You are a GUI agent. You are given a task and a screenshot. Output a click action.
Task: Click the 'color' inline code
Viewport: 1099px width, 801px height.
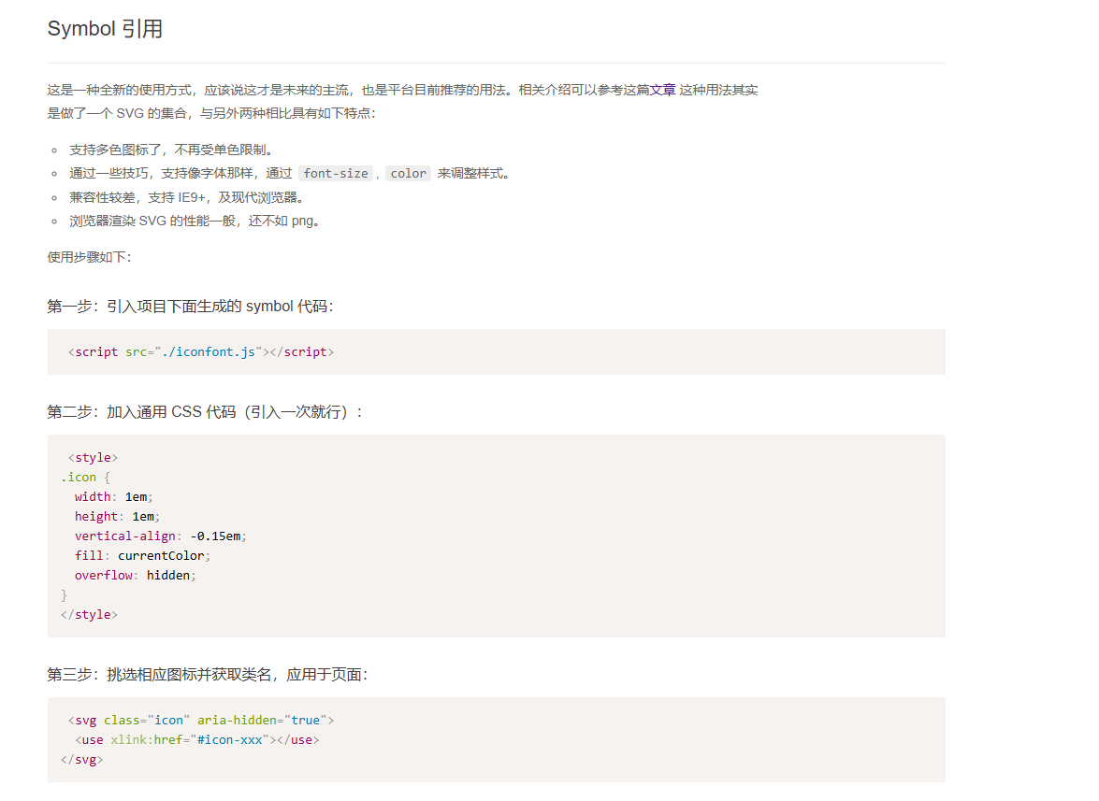(x=408, y=174)
